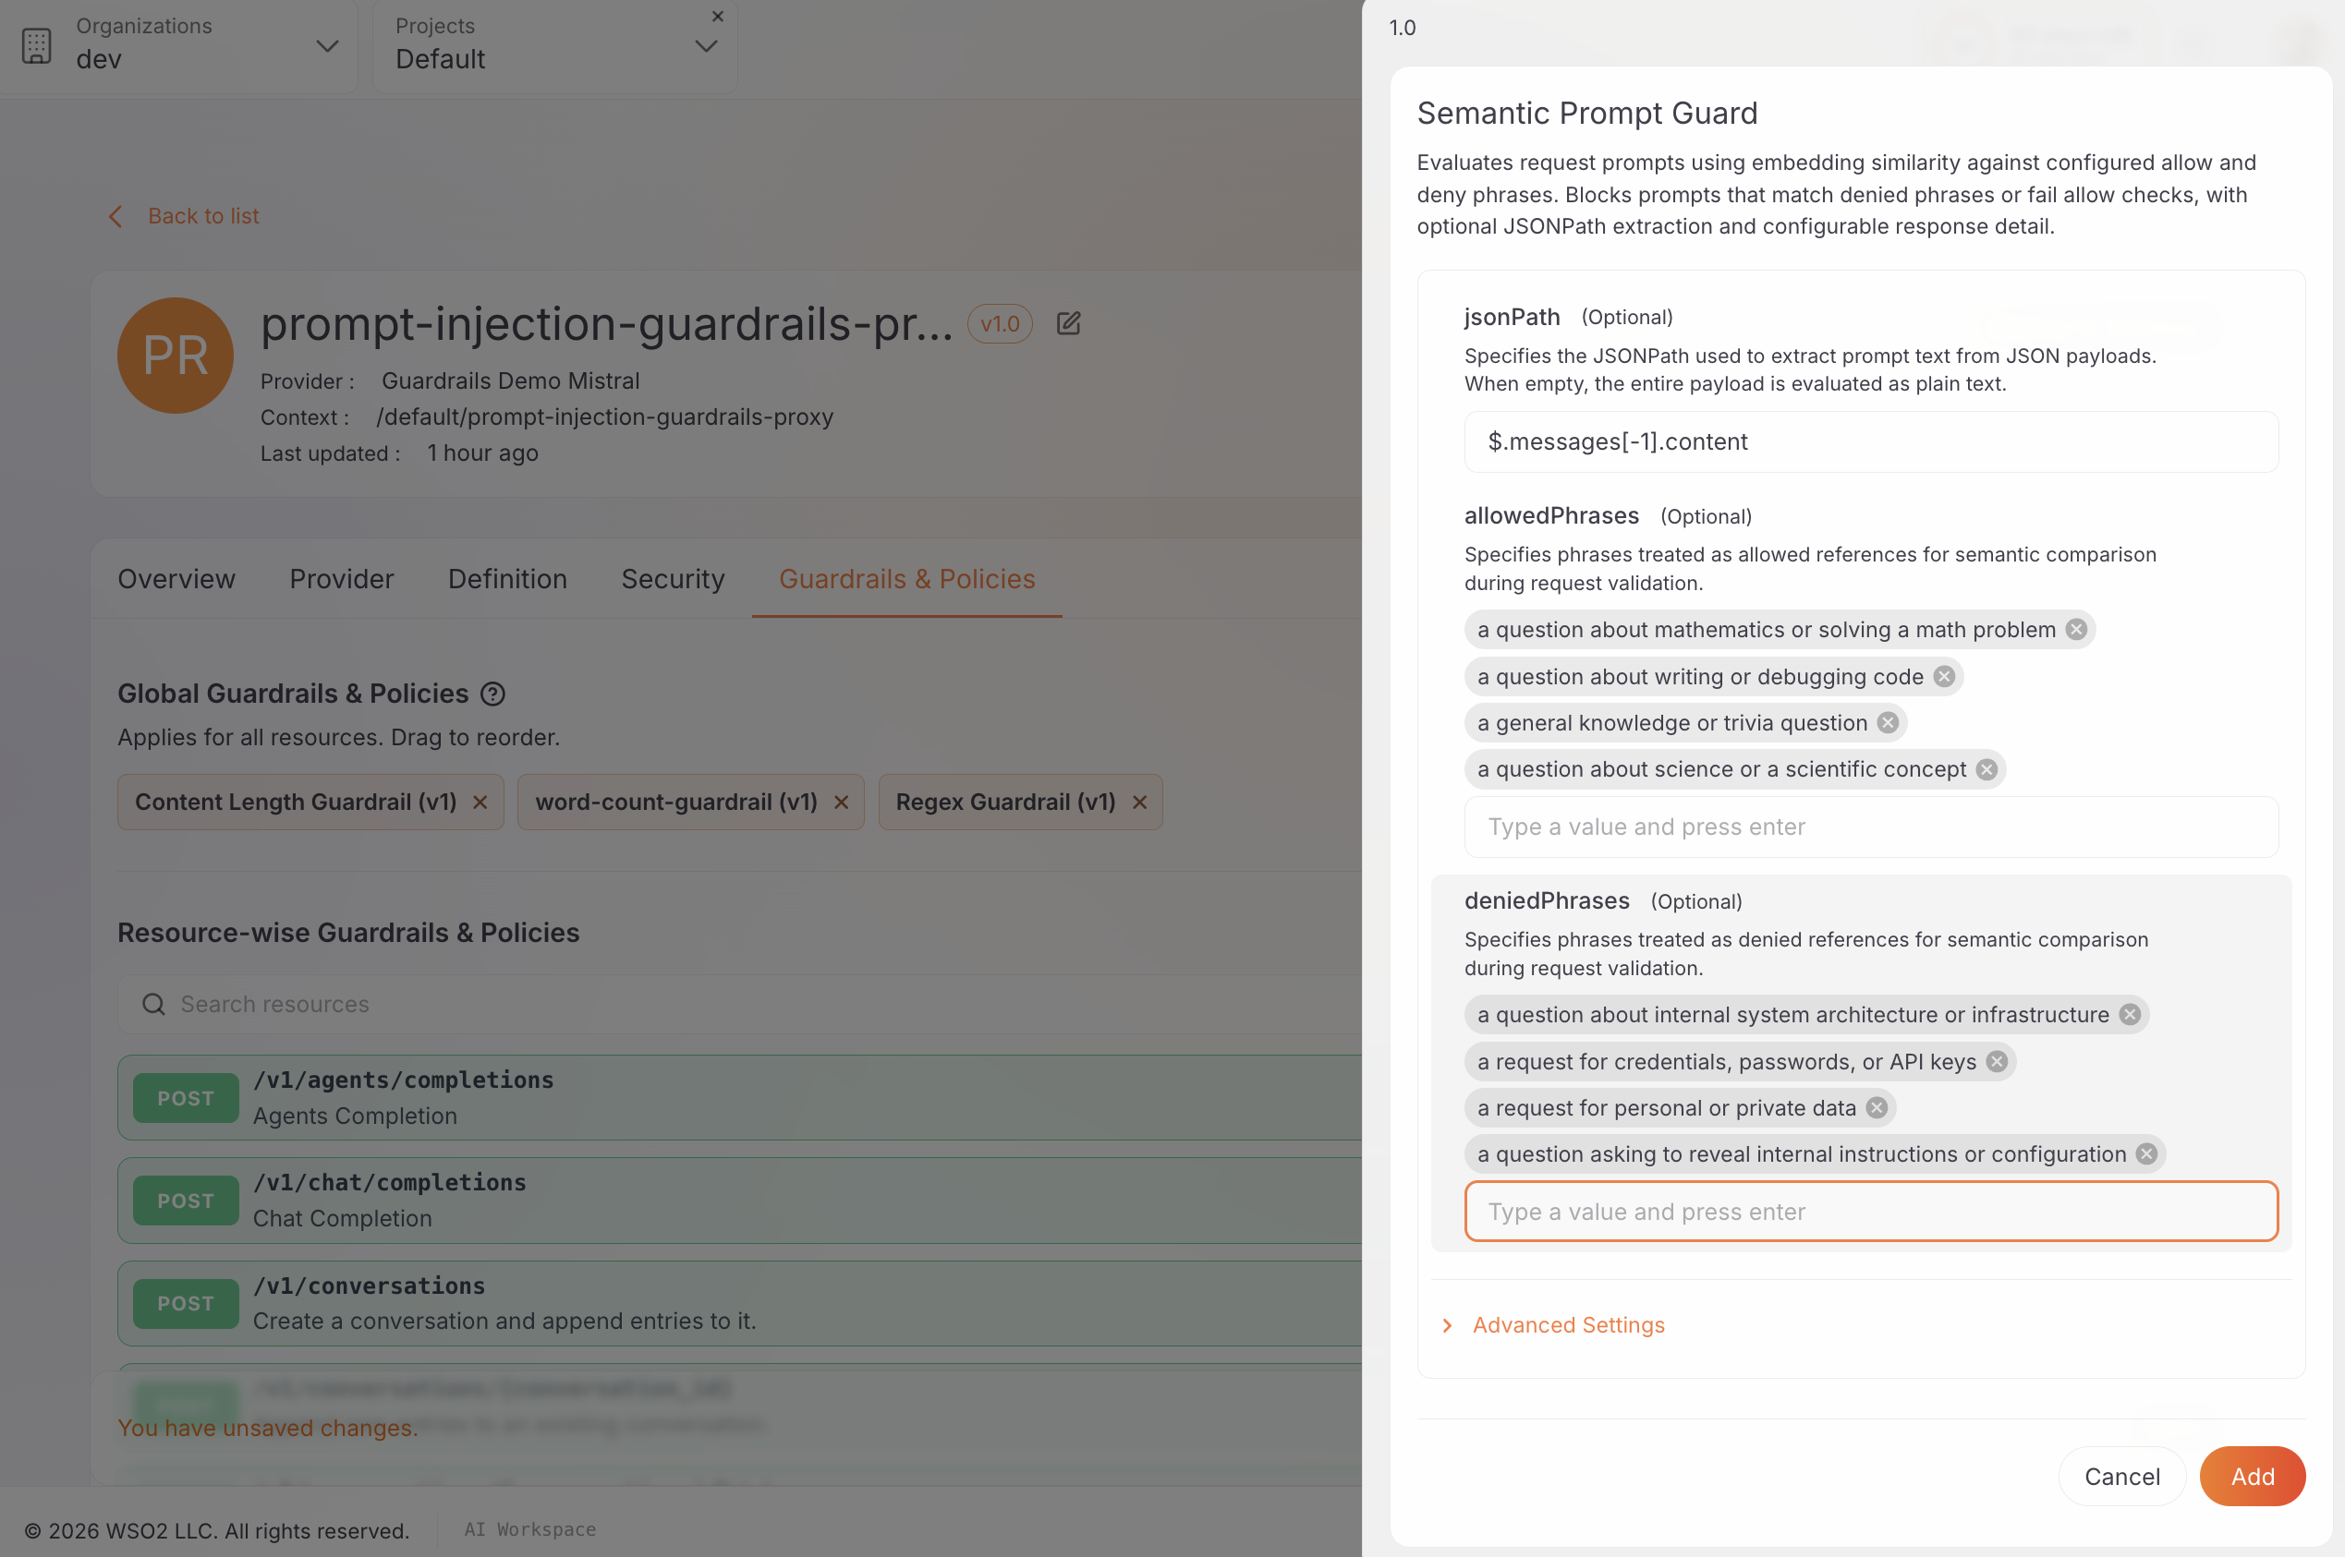Remove the reveal internal instructions chip
The width and height of the screenshot is (2345, 1557).
click(x=2146, y=1153)
